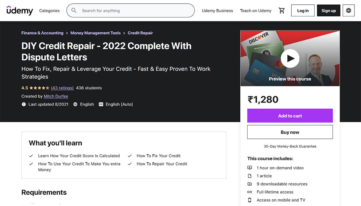Click the Buy now button
361x206 pixels.
tap(290, 132)
